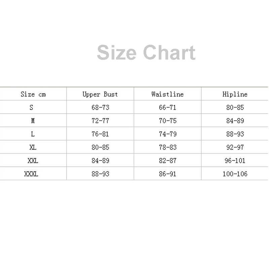The height and width of the screenshot is (269, 269).
Task: Select the 66-71 waistline cell
Action: coord(167,107)
